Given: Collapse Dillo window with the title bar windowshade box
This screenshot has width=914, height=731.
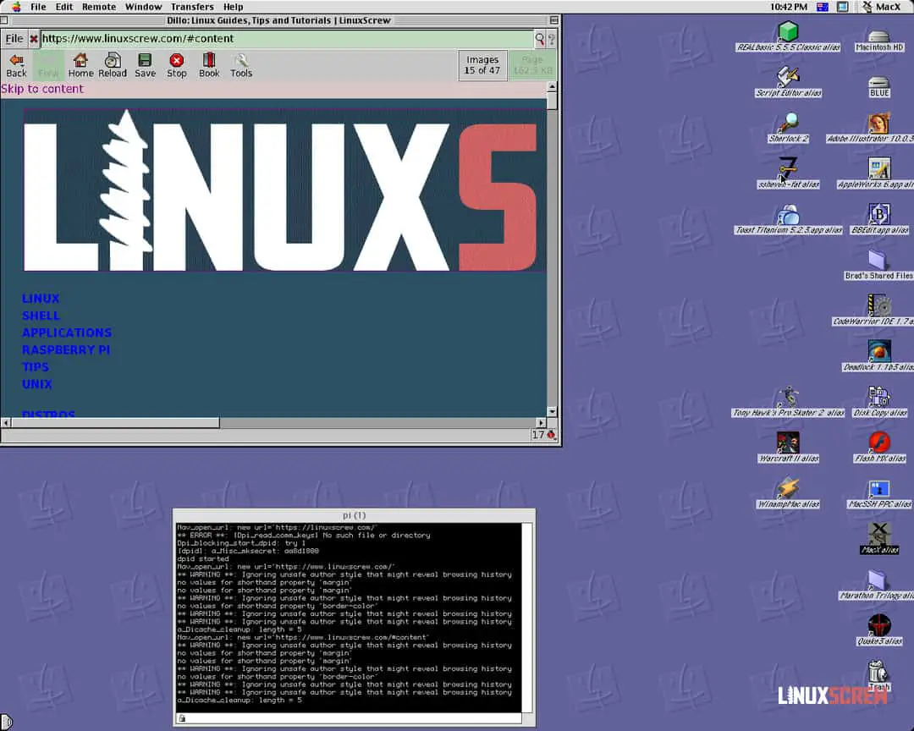Looking at the screenshot, I should (x=553, y=20).
